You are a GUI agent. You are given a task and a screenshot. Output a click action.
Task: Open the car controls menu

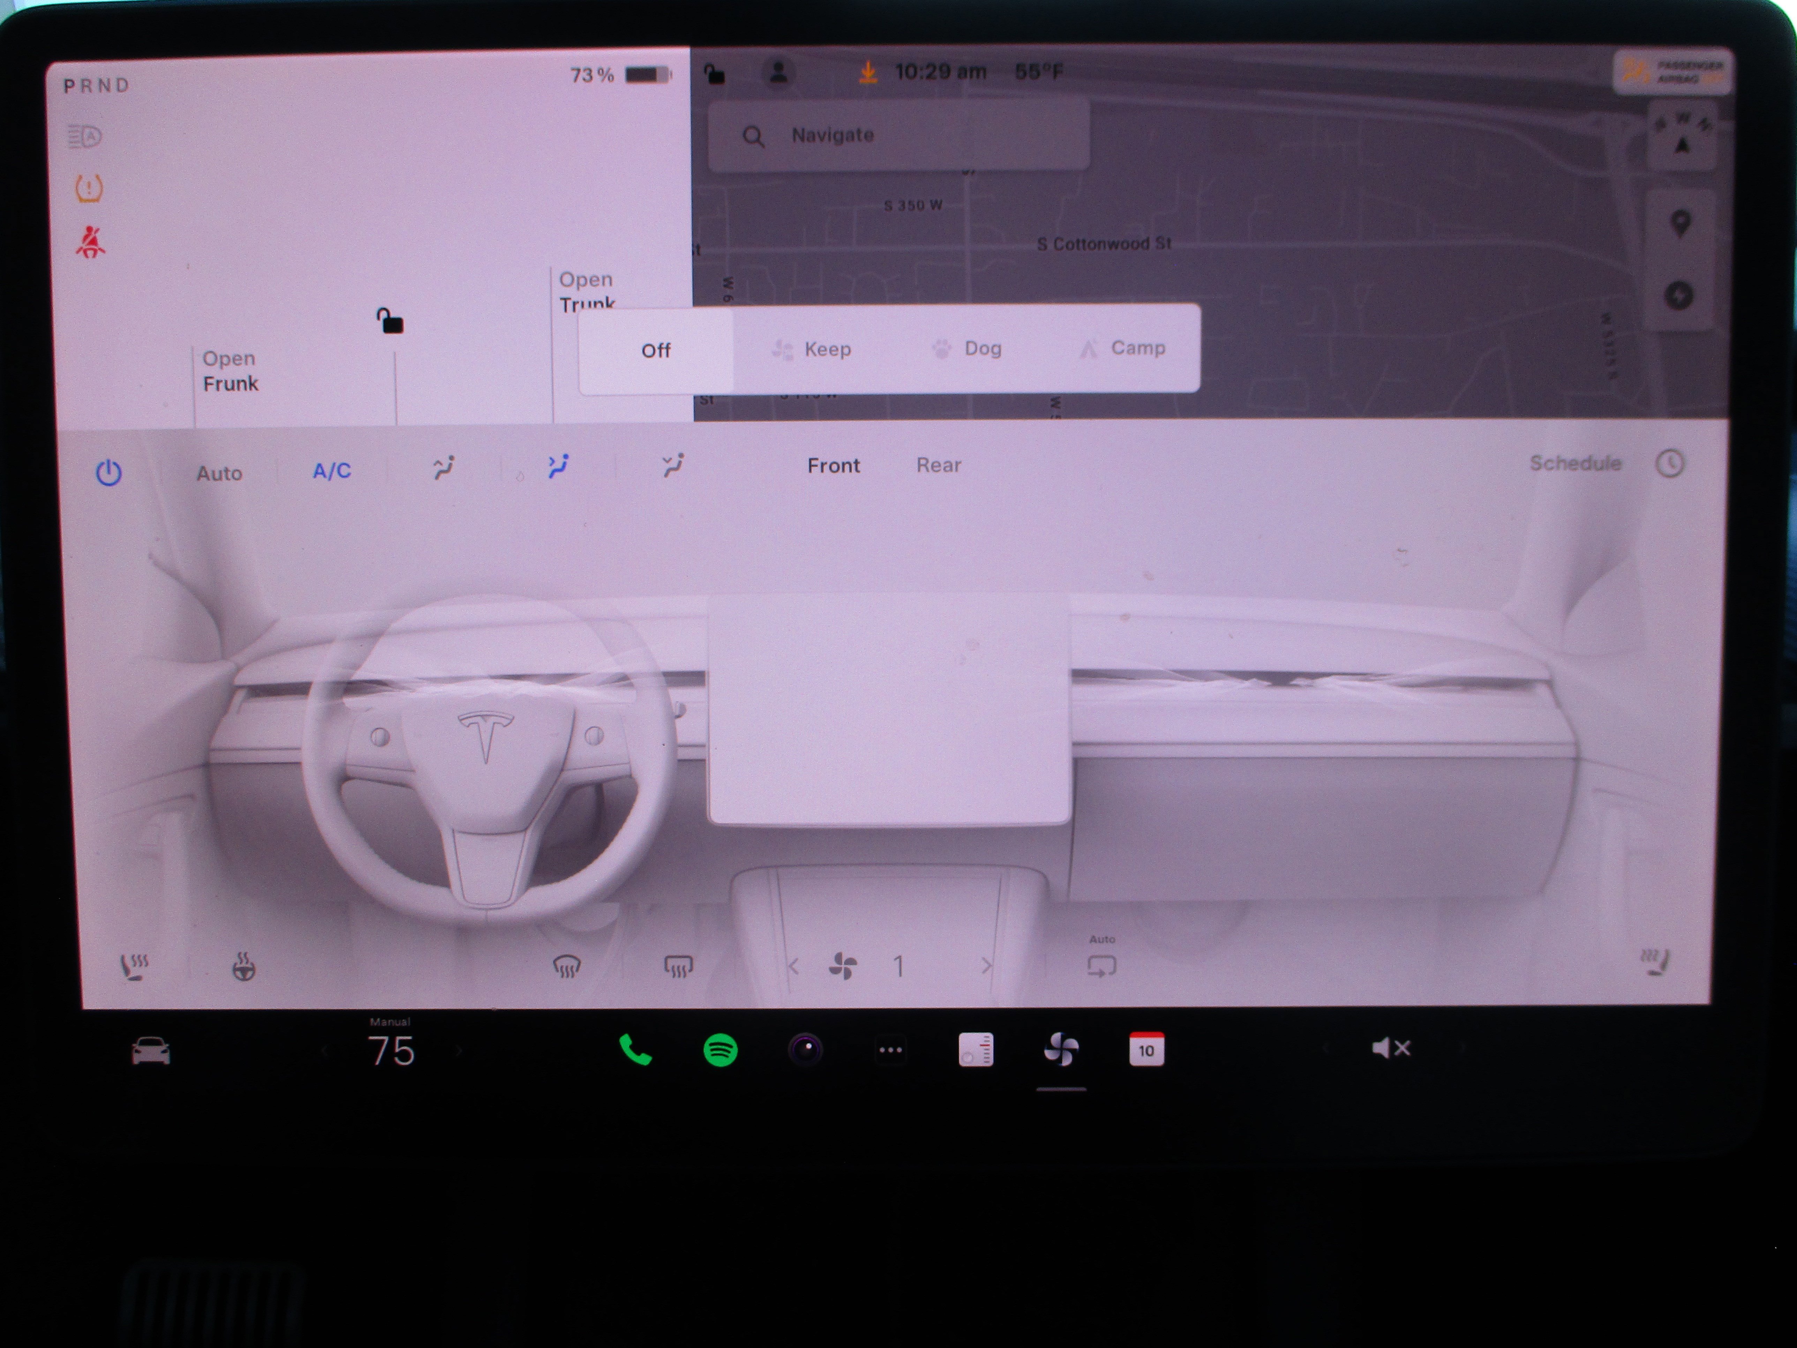click(151, 1051)
